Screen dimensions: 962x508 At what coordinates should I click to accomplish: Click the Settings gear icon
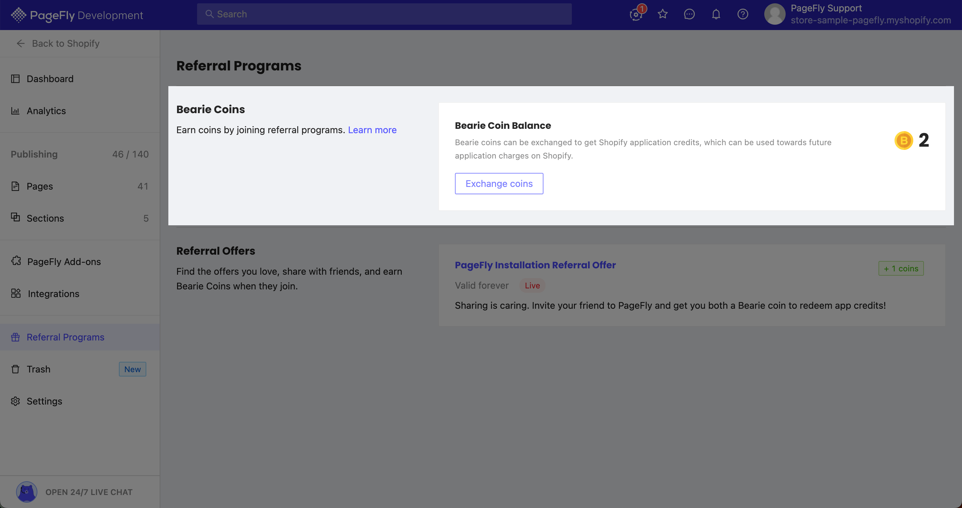15,401
